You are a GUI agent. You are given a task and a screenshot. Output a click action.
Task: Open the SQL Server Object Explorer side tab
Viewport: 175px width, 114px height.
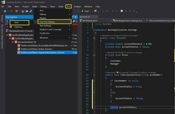(x=2, y=36)
